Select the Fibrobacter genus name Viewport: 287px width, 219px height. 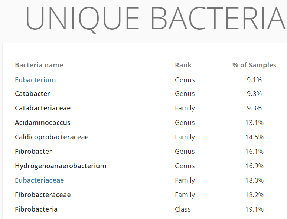(x=33, y=152)
